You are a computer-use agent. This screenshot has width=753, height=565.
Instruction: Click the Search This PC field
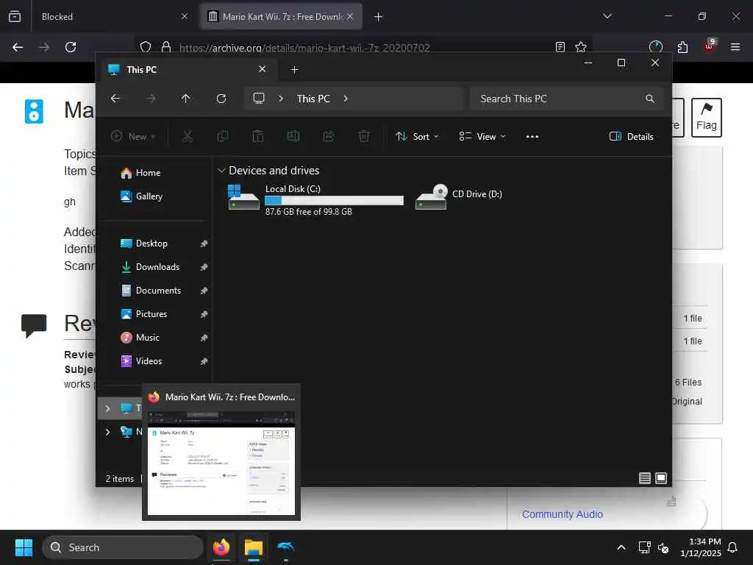pos(567,99)
